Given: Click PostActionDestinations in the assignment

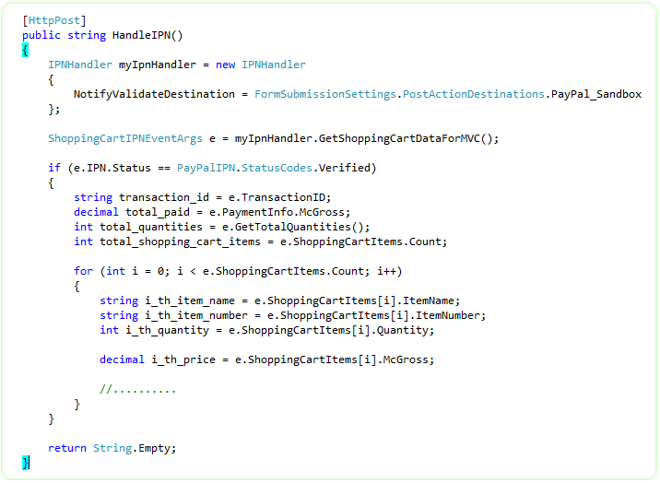Looking at the screenshot, I should 474,94.
